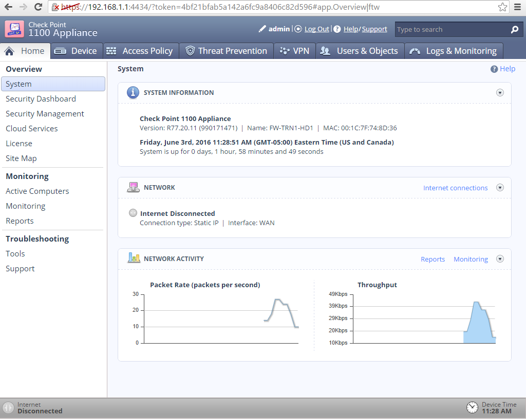This screenshot has width=526, height=419.
Task: Bookmark page with the star icon
Action: (x=502, y=7)
